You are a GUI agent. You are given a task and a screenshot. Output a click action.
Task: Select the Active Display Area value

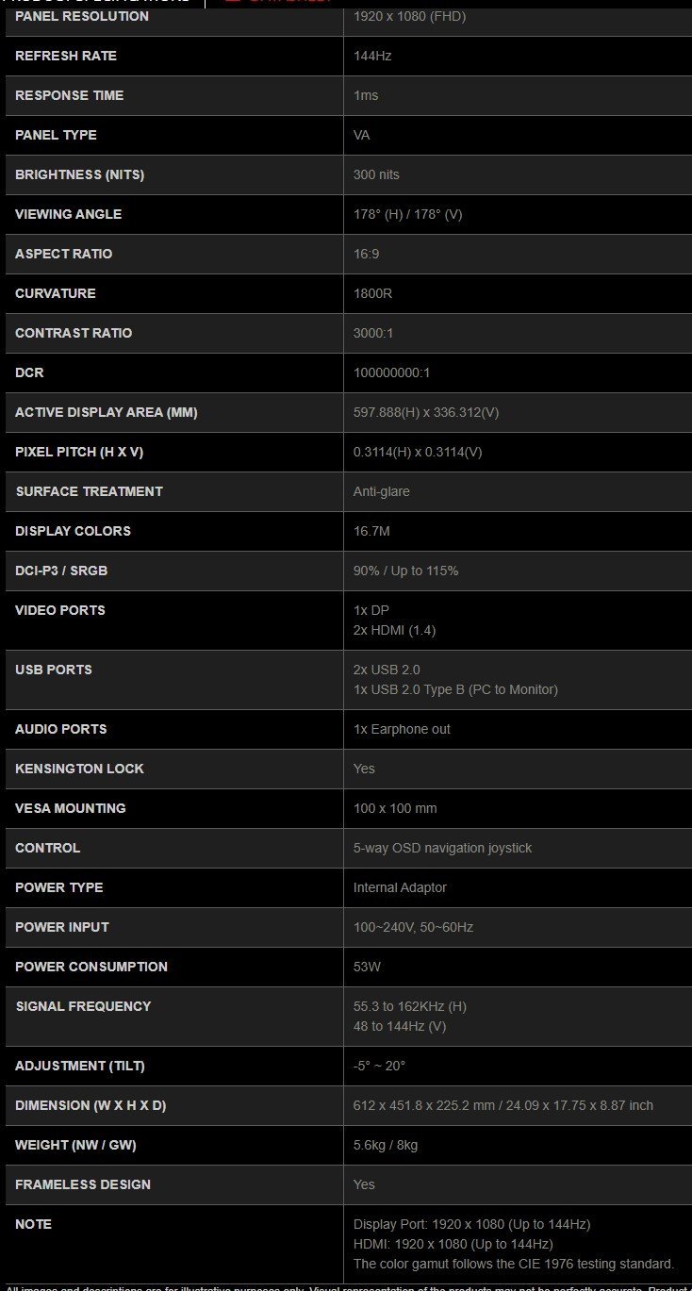tap(426, 412)
